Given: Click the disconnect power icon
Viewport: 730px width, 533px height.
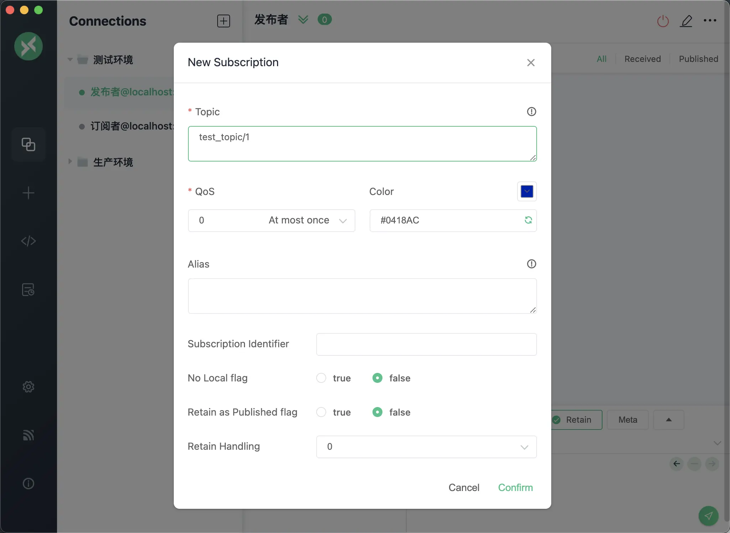Looking at the screenshot, I should pyautogui.click(x=663, y=21).
